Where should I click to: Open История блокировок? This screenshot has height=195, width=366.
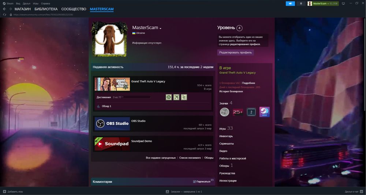pyautogui.click(x=231, y=91)
